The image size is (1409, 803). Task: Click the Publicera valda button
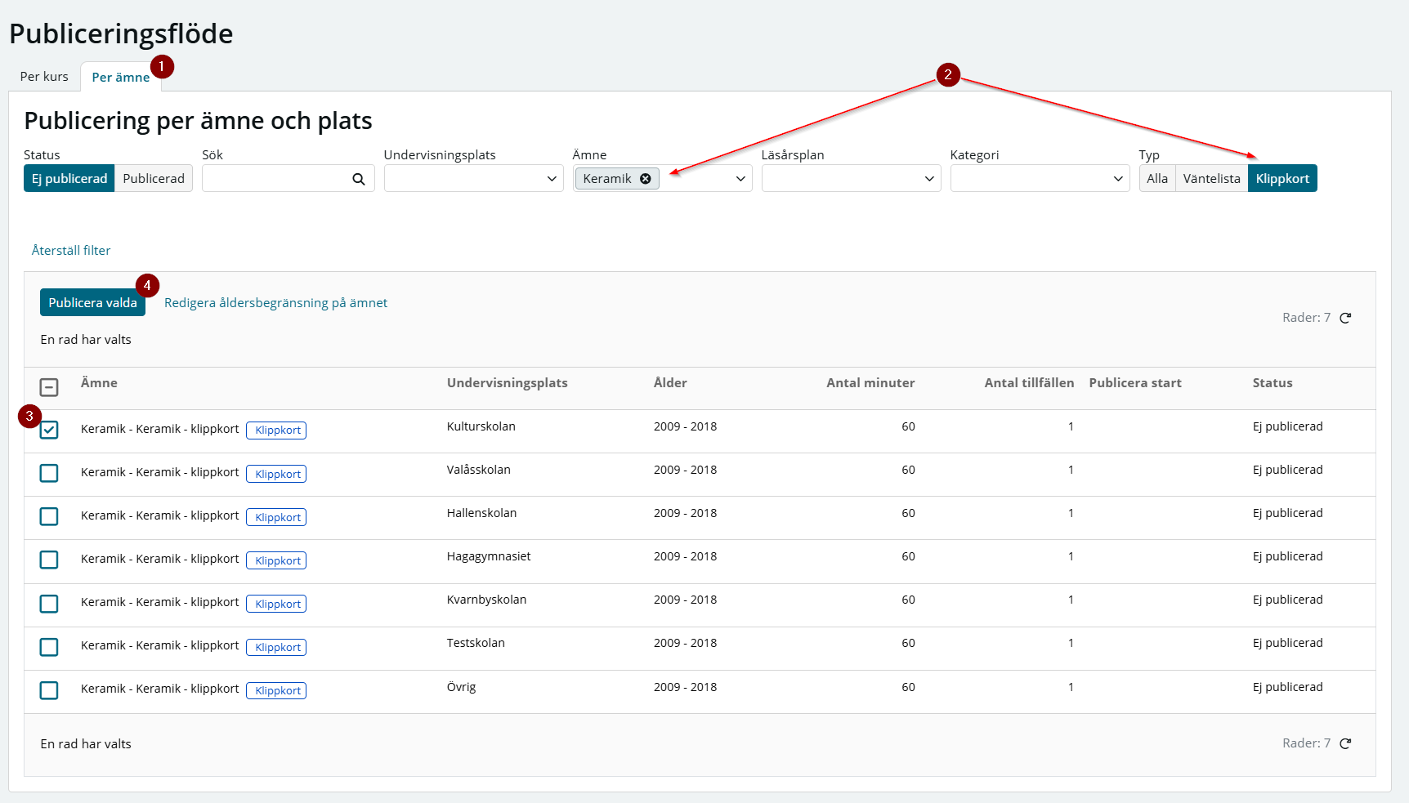point(92,303)
